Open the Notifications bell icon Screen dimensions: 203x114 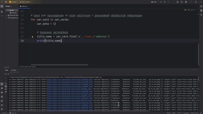(x=201, y=6)
